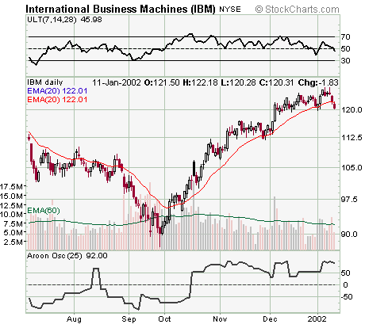Click the 97.5 price axis label
This screenshot has width=365, height=328.
[x=349, y=199]
